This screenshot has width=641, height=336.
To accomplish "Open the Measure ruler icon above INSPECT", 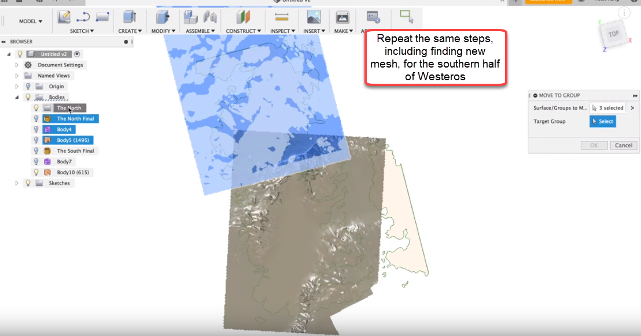I will pos(282,17).
